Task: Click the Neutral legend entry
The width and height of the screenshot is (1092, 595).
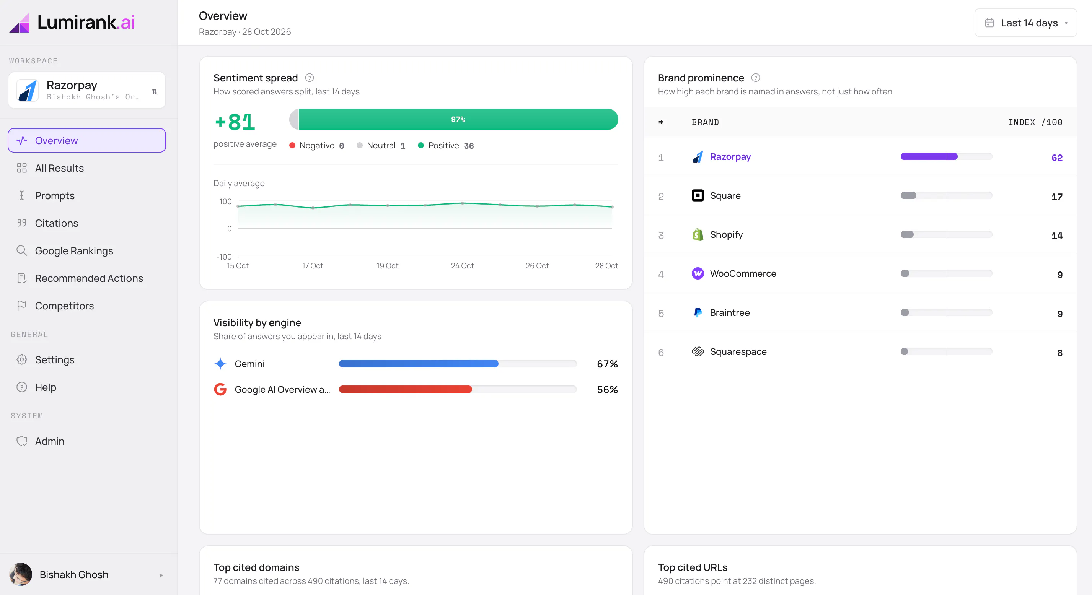Action: click(381, 145)
